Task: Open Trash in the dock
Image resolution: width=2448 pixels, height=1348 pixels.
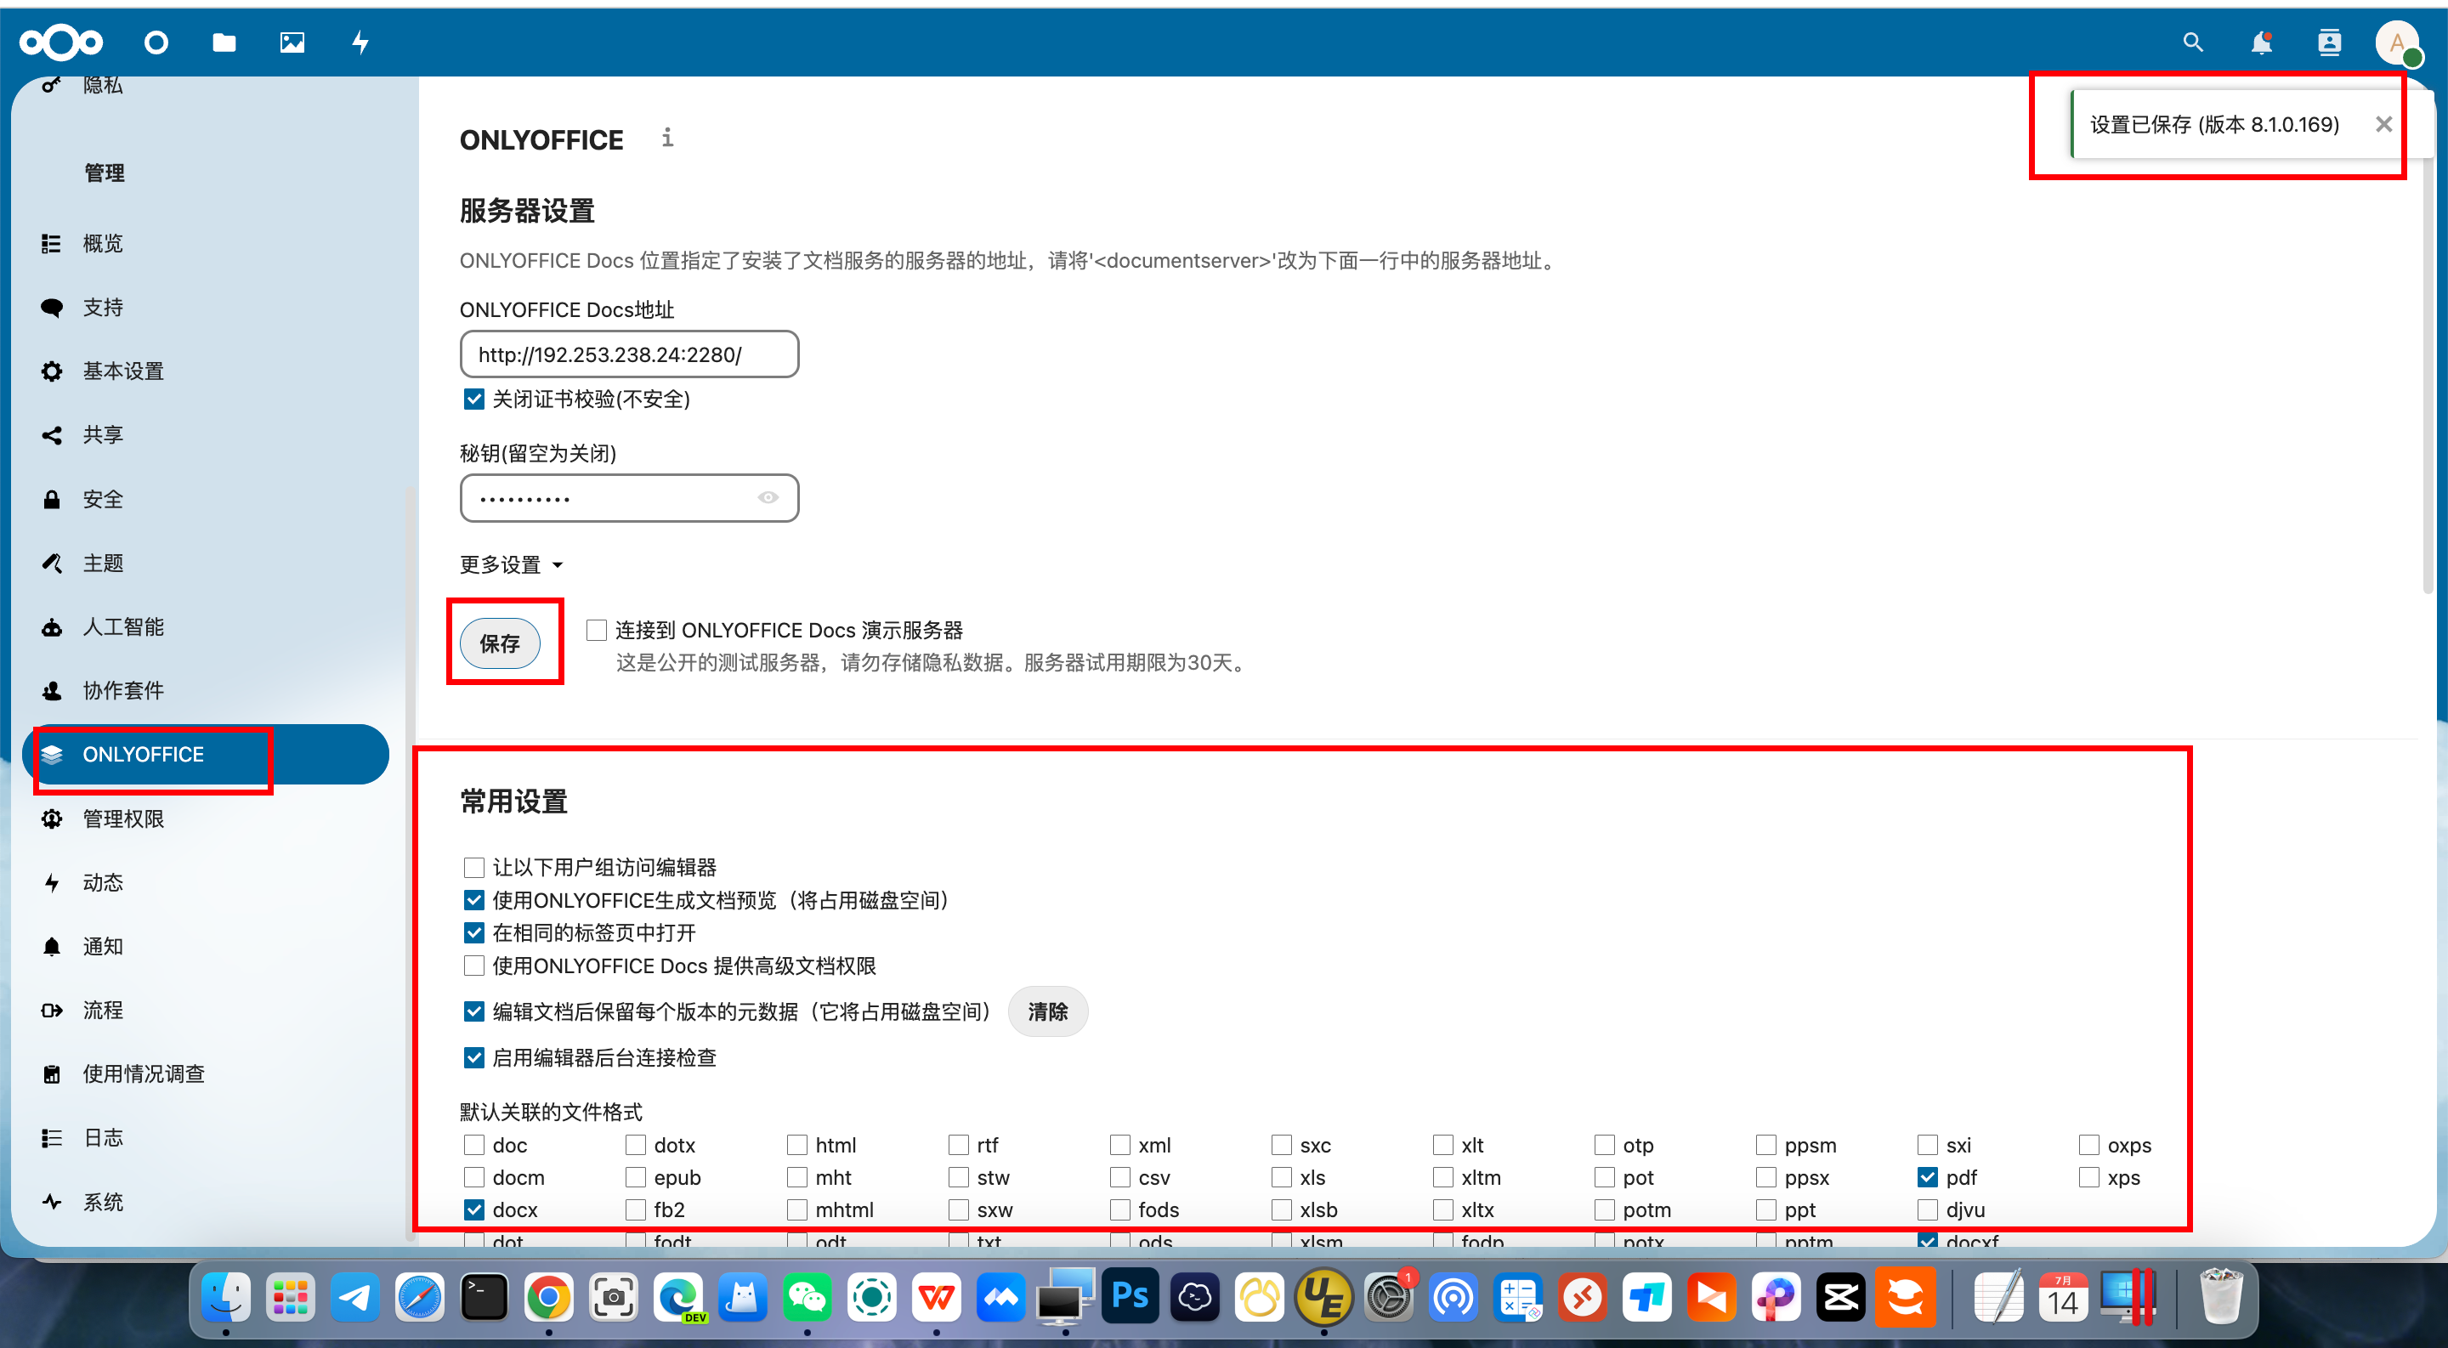Action: pos(2221,1297)
